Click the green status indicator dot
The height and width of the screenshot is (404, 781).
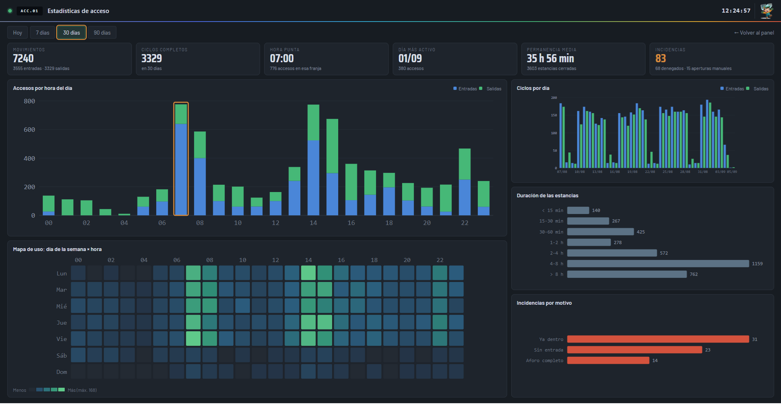pos(10,11)
